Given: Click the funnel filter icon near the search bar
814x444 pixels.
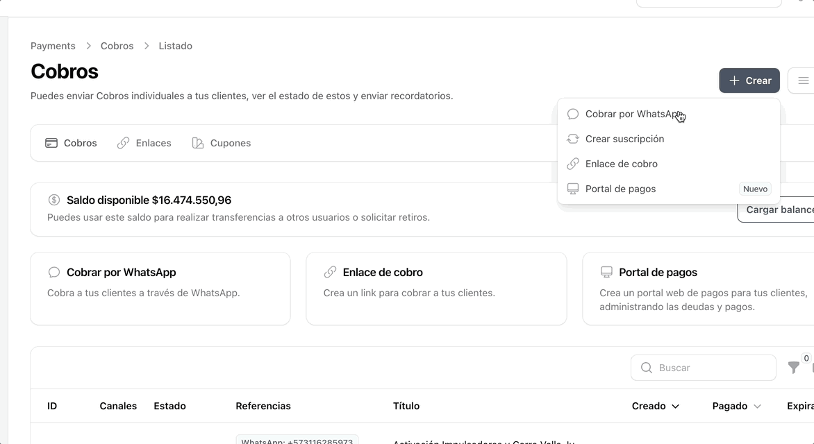Looking at the screenshot, I should point(794,367).
